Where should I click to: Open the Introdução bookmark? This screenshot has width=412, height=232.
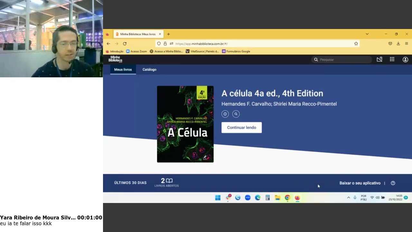(115, 51)
